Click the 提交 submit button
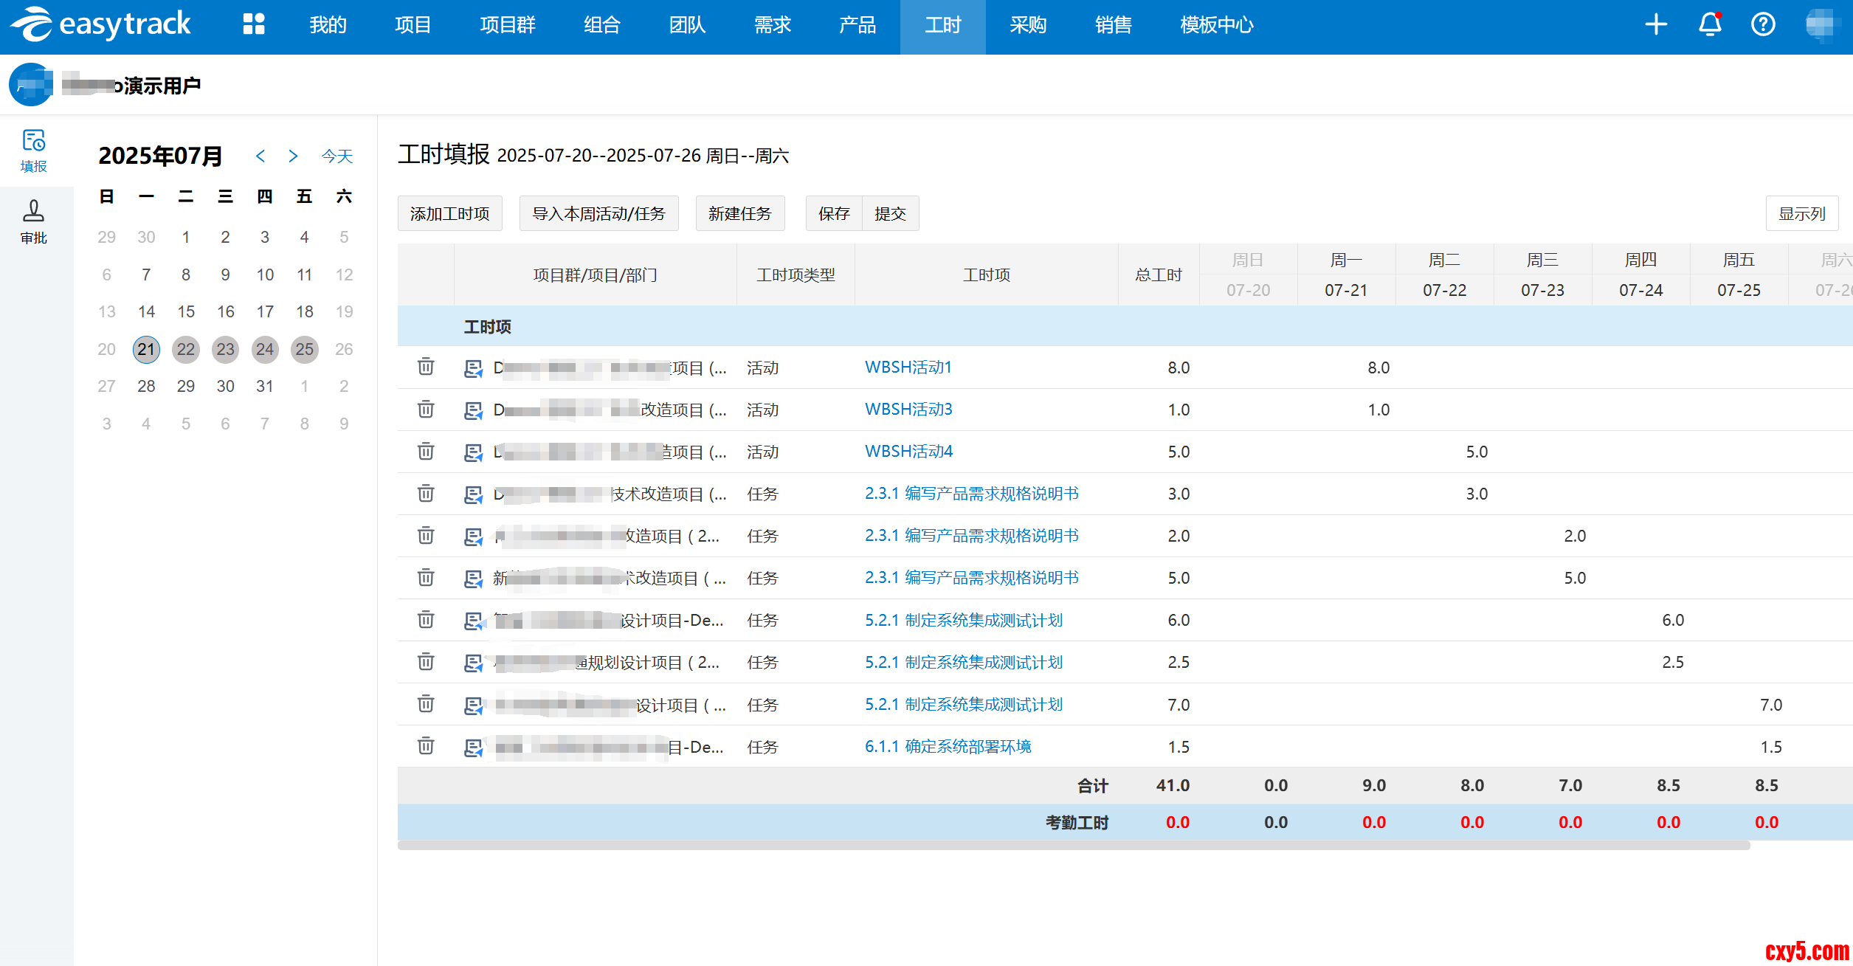This screenshot has height=966, width=1853. point(890,214)
